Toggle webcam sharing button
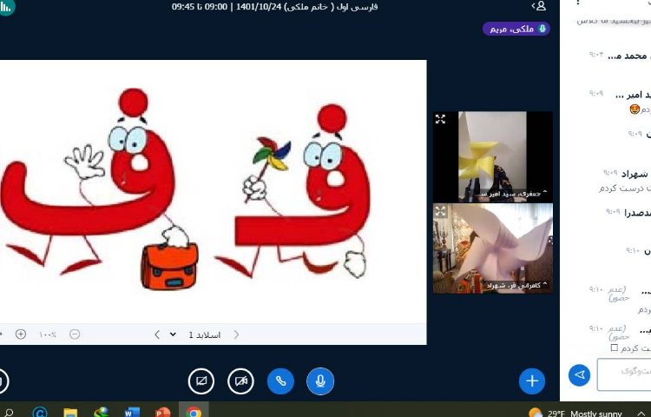The width and height of the screenshot is (651, 417). click(240, 381)
